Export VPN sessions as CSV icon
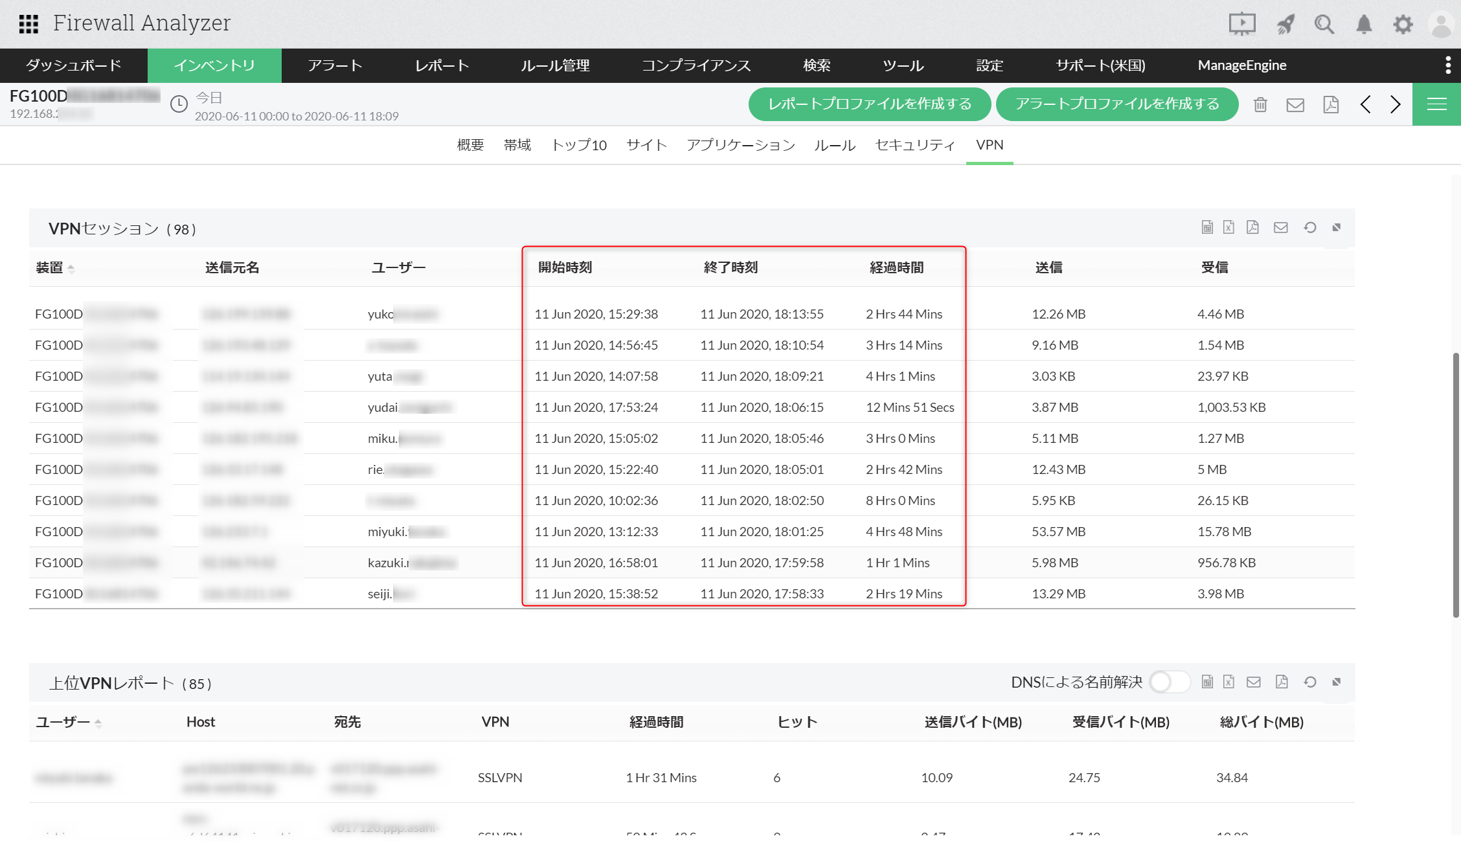 click(x=1207, y=227)
